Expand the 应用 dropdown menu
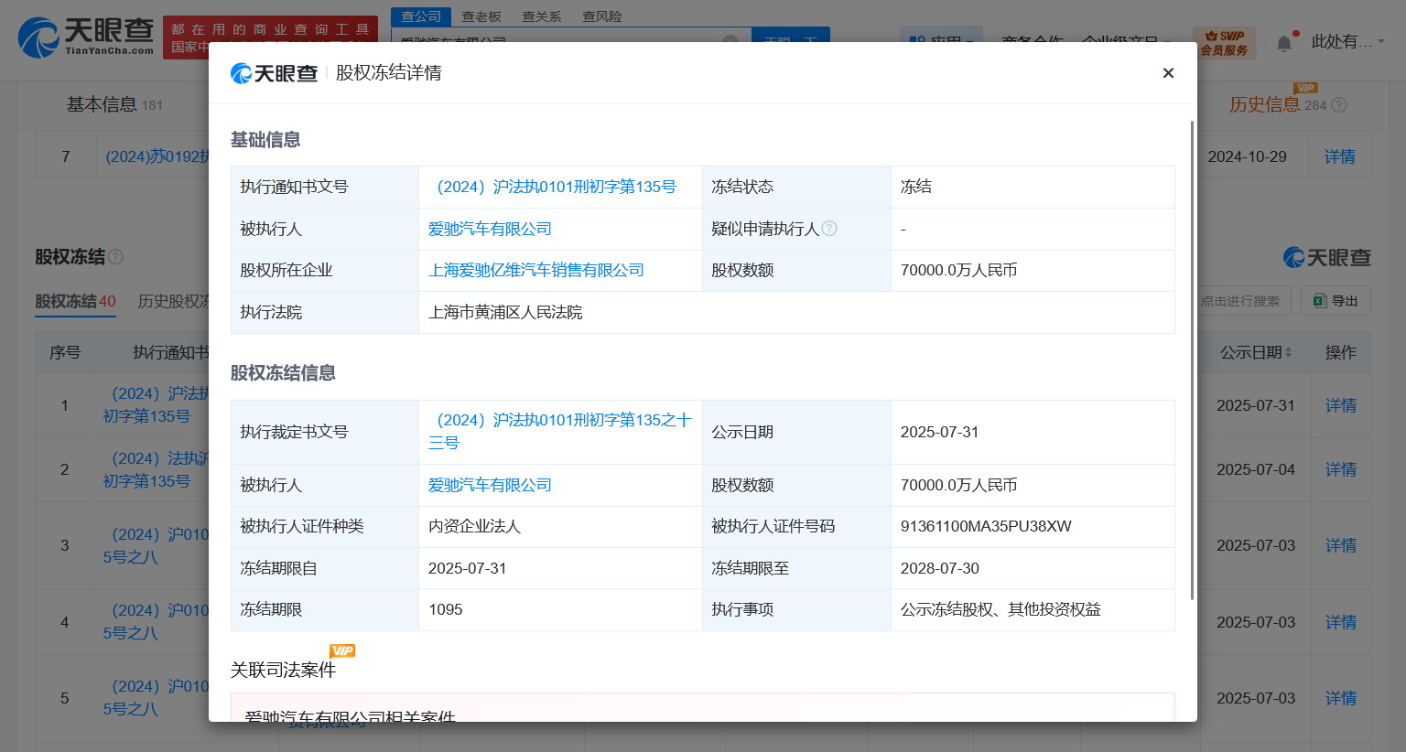This screenshot has width=1406, height=752. [x=941, y=42]
